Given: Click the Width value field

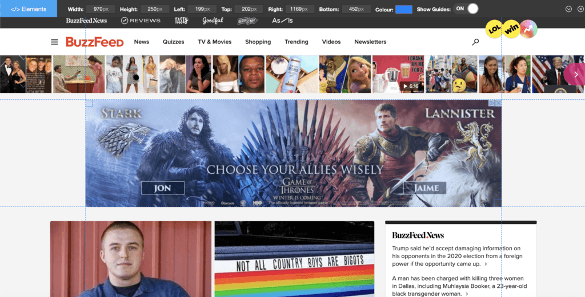Looking at the screenshot, I should click(x=101, y=9).
